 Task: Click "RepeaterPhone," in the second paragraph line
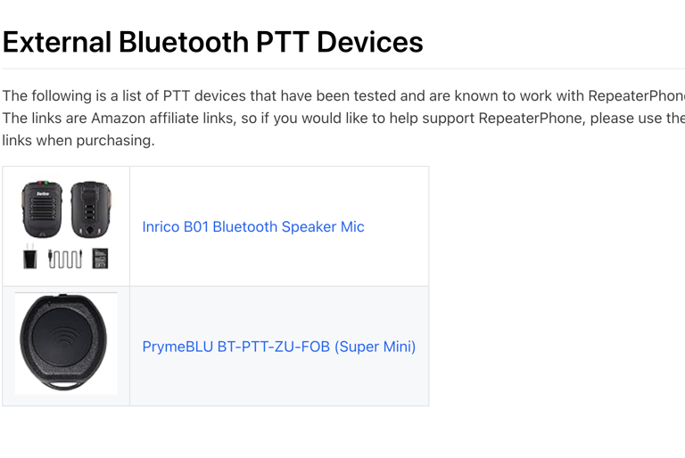[532, 118]
